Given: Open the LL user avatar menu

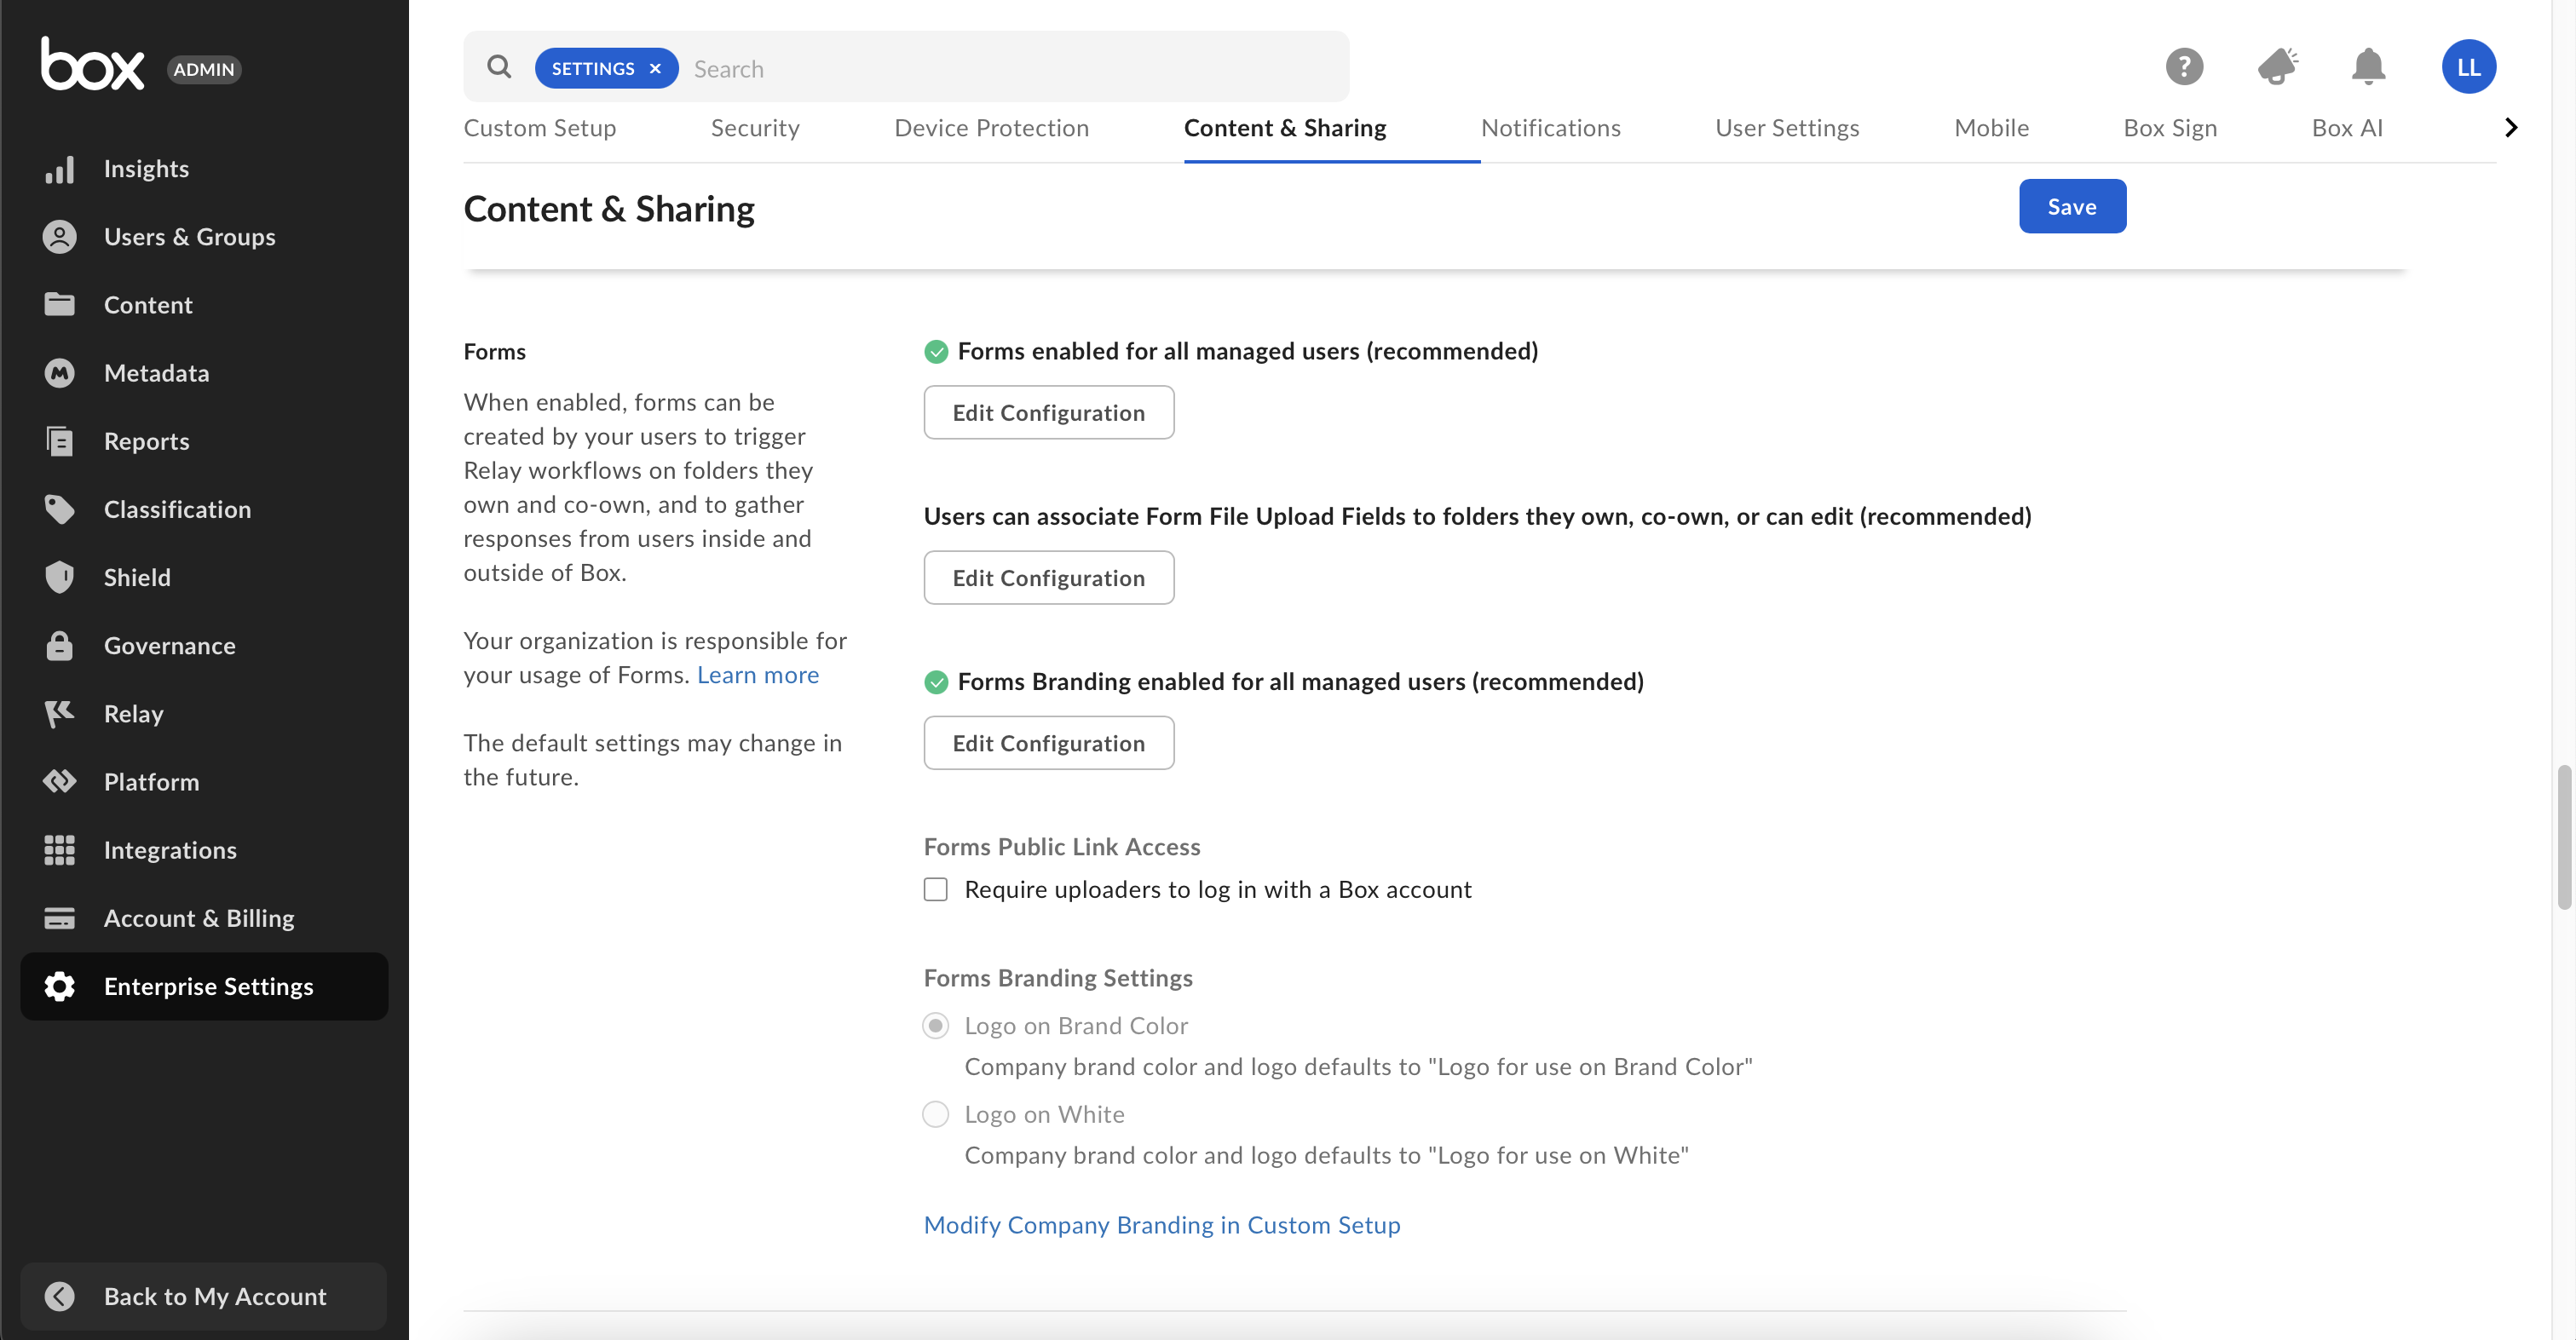Looking at the screenshot, I should [x=2468, y=67].
